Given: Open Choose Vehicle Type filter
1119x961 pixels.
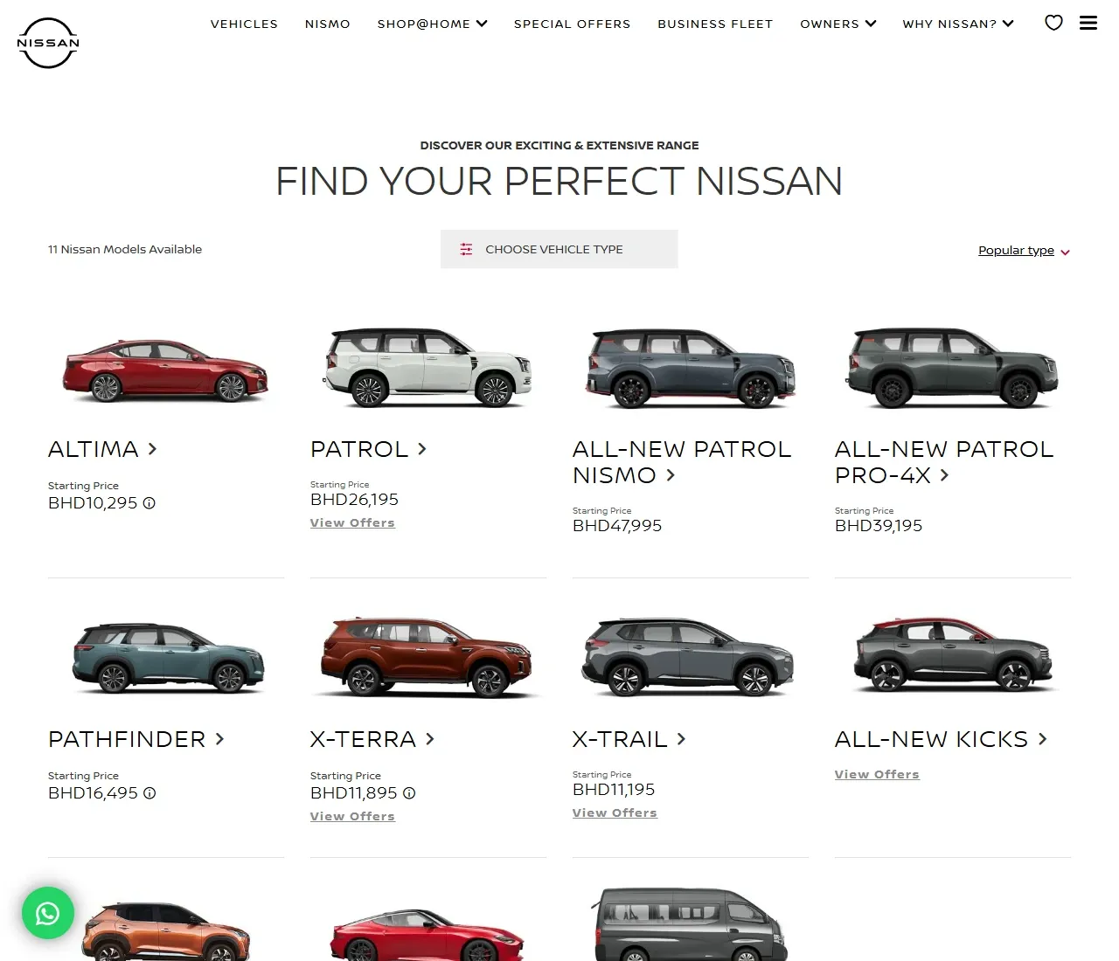Looking at the screenshot, I should (559, 249).
